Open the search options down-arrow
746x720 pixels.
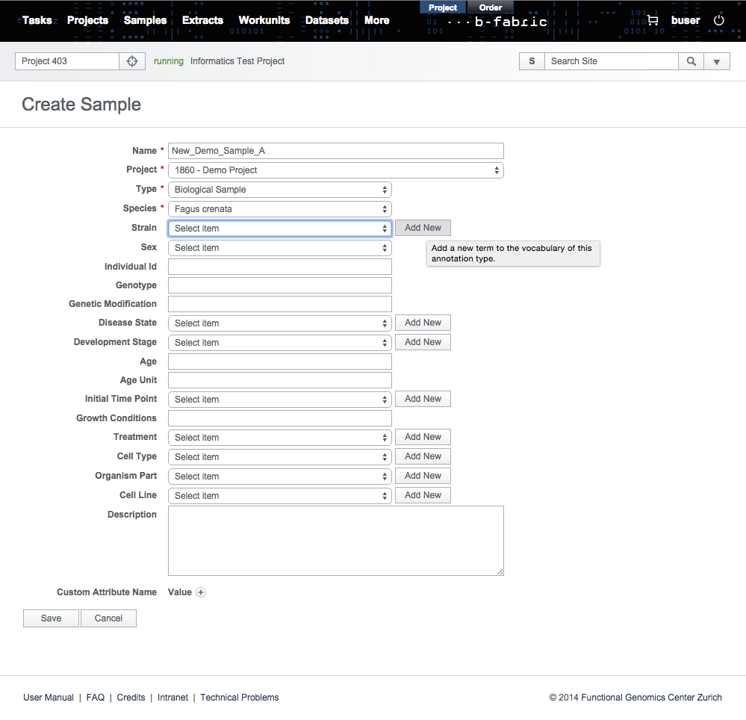717,61
